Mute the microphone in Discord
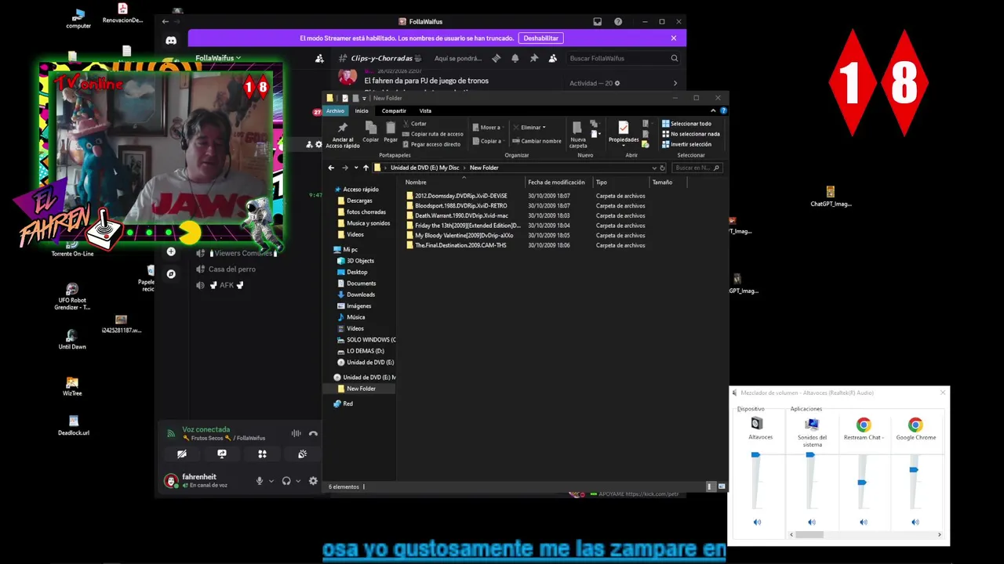 pos(260,481)
